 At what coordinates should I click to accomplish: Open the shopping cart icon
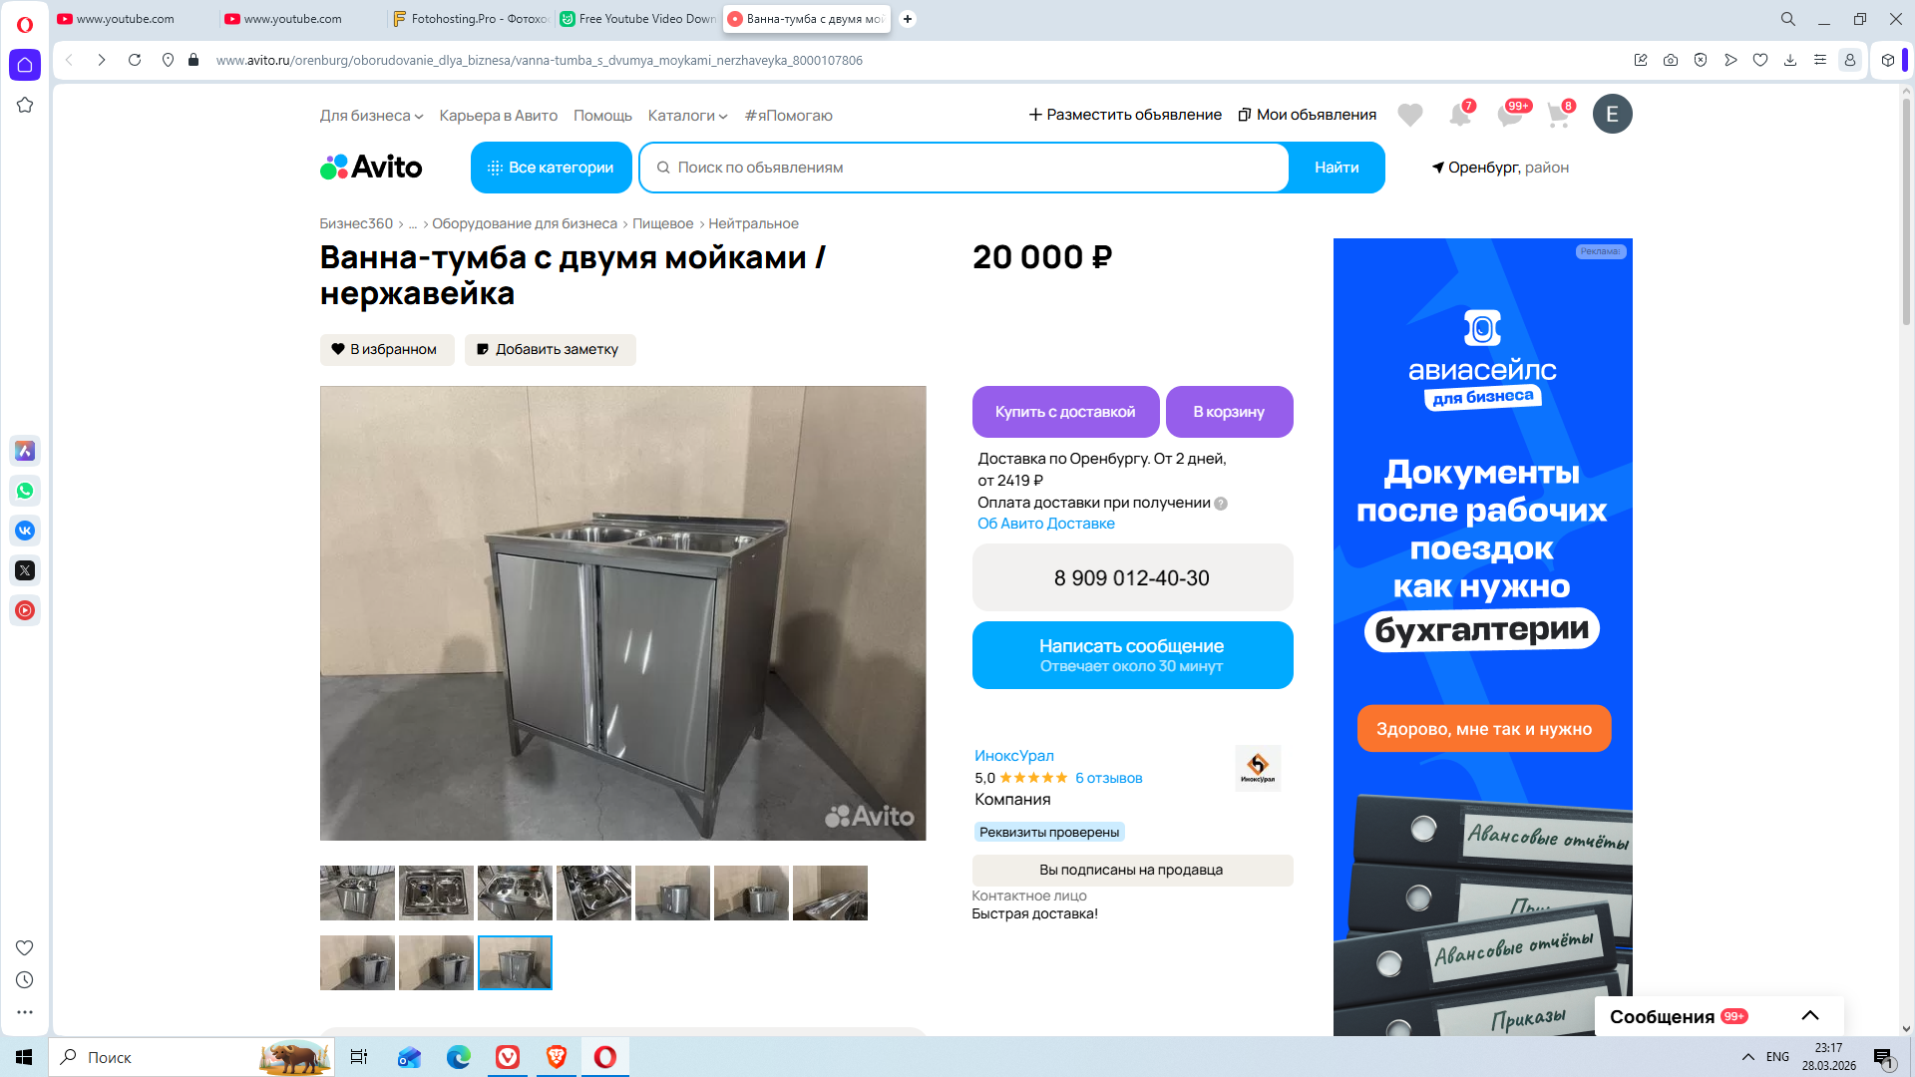click(1557, 116)
